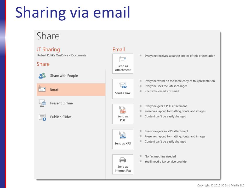The height and width of the screenshot is (188, 251).
Task: Click the xps document icon
Action: point(123,135)
